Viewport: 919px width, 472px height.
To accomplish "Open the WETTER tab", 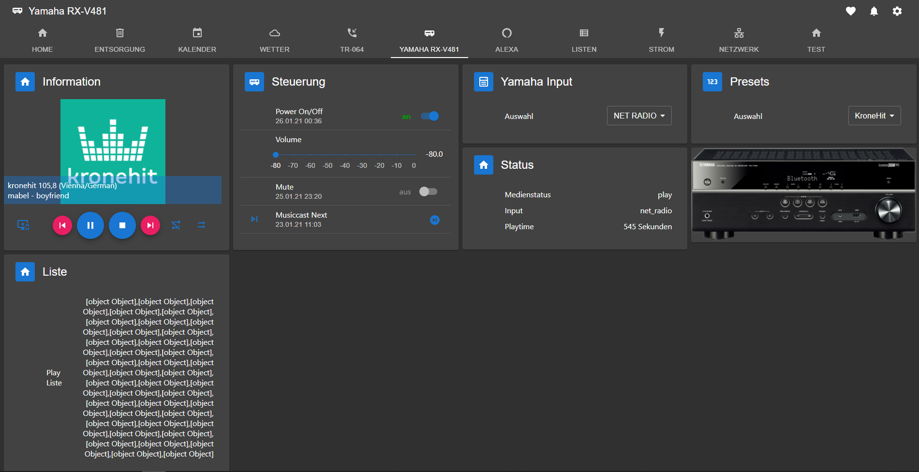I will [x=275, y=40].
